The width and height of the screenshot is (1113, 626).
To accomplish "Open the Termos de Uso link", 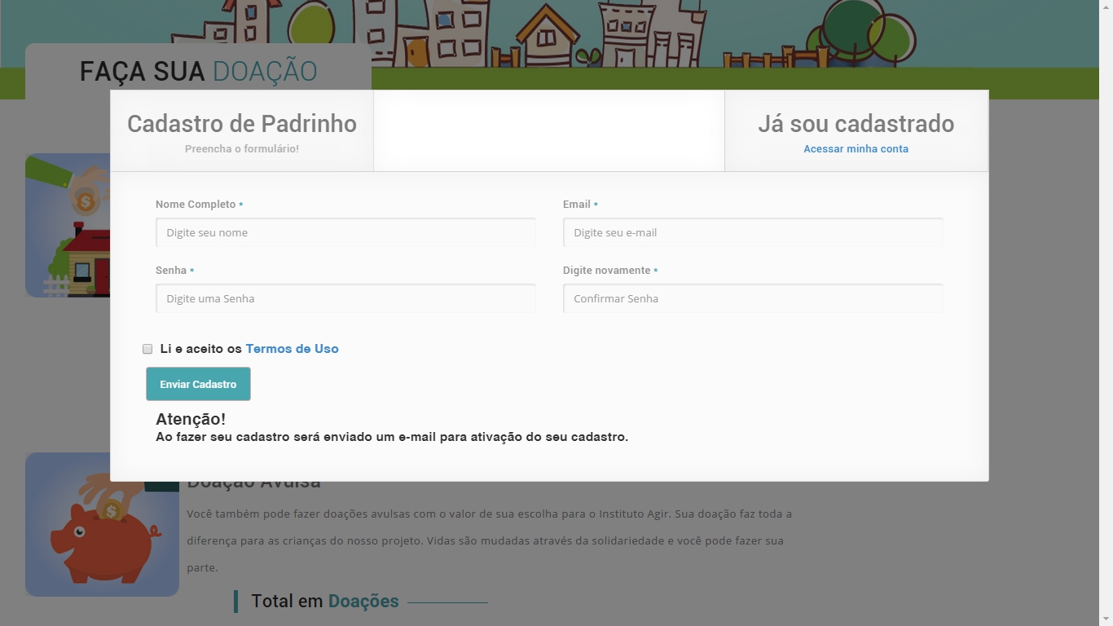I will pos(292,349).
